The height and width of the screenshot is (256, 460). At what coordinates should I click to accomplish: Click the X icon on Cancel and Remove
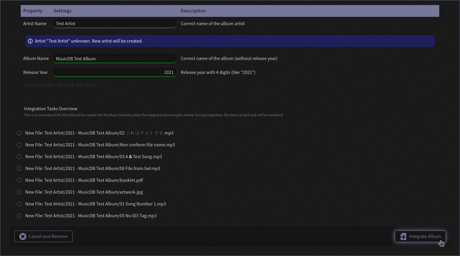(23, 236)
